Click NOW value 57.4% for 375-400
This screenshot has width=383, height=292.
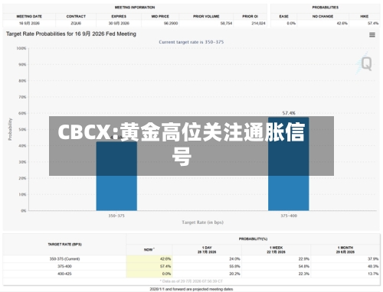click(x=165, y=266)
